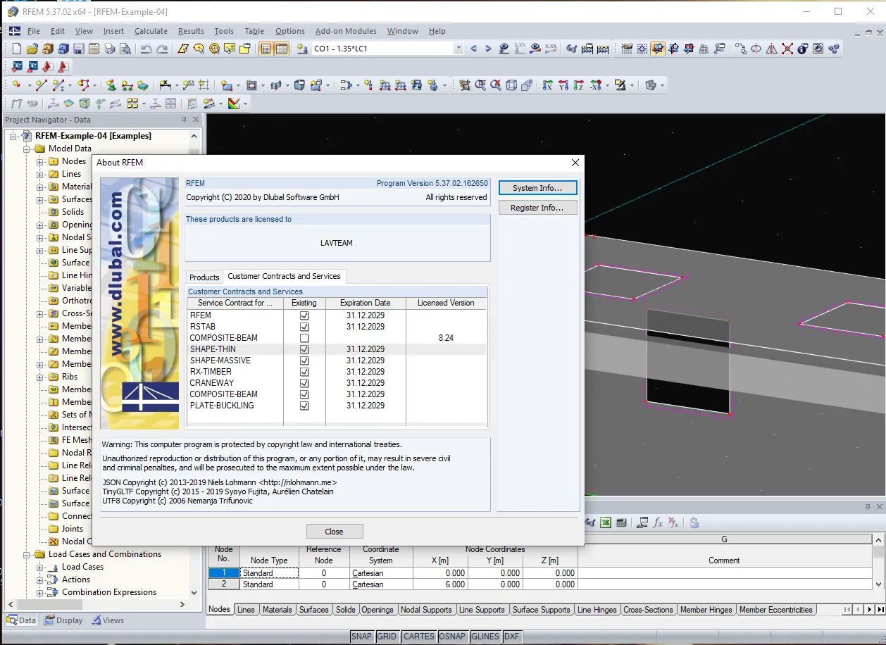The image size is (886, 645).
Task: Switch to the Display navigator tab
Action: coord(63,620)
